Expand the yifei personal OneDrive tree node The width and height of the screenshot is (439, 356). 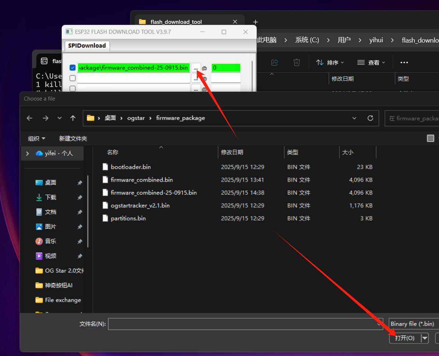click(27, 153)
